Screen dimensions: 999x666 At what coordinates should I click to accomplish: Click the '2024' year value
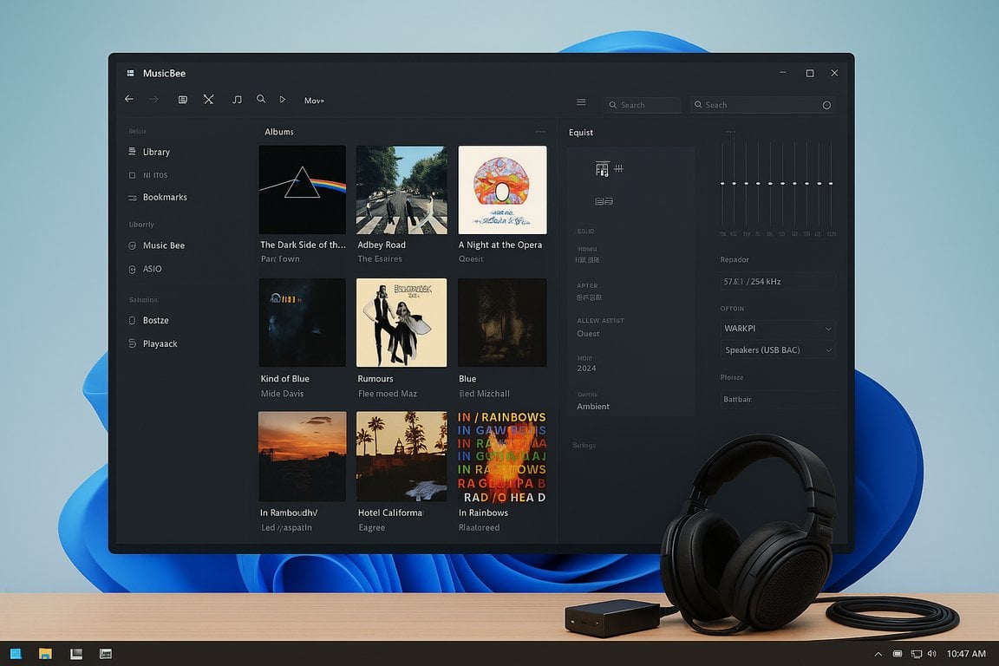pyautogui.click(x=587, y=369)
